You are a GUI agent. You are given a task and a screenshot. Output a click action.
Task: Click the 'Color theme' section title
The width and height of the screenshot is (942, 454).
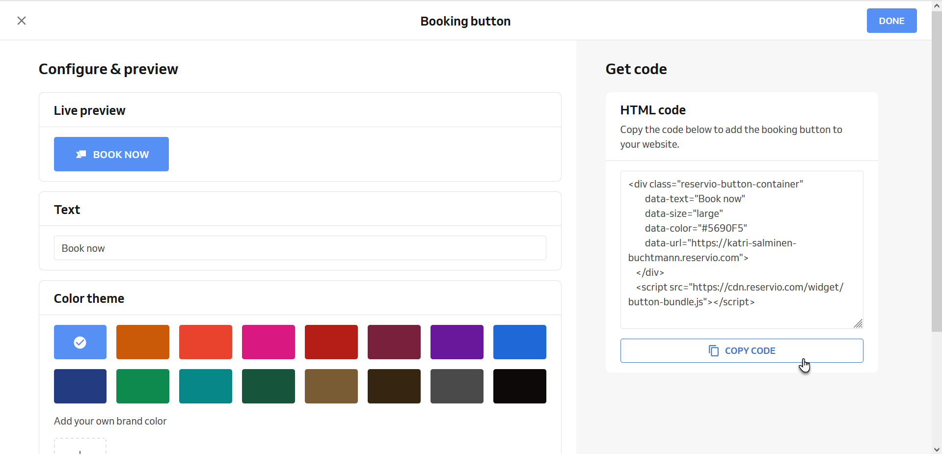point(89,298)
